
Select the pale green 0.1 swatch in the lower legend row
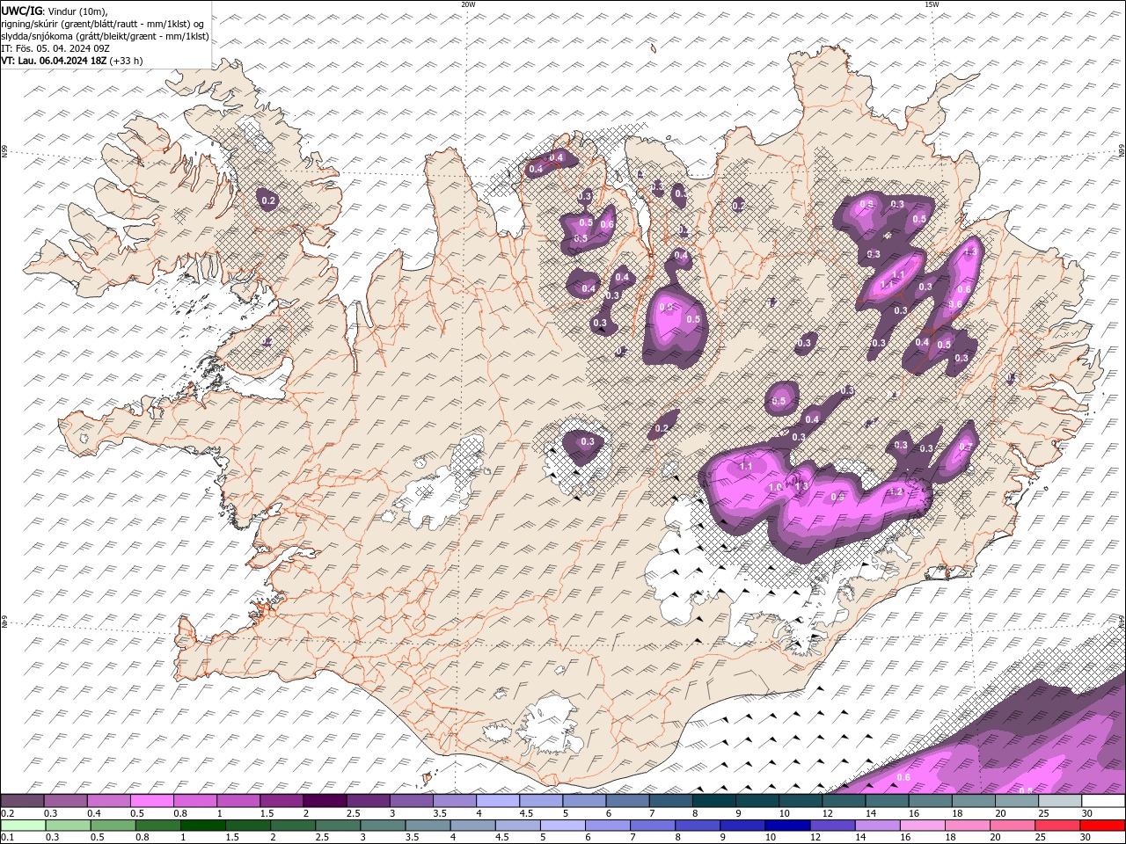[x=23, y=826]
